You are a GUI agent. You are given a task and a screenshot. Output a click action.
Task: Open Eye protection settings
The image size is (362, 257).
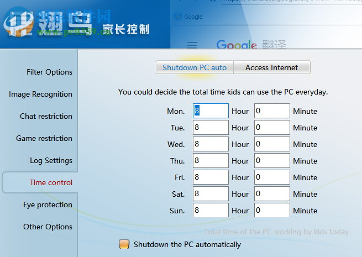pyautogui.click(x=48, y=204)
